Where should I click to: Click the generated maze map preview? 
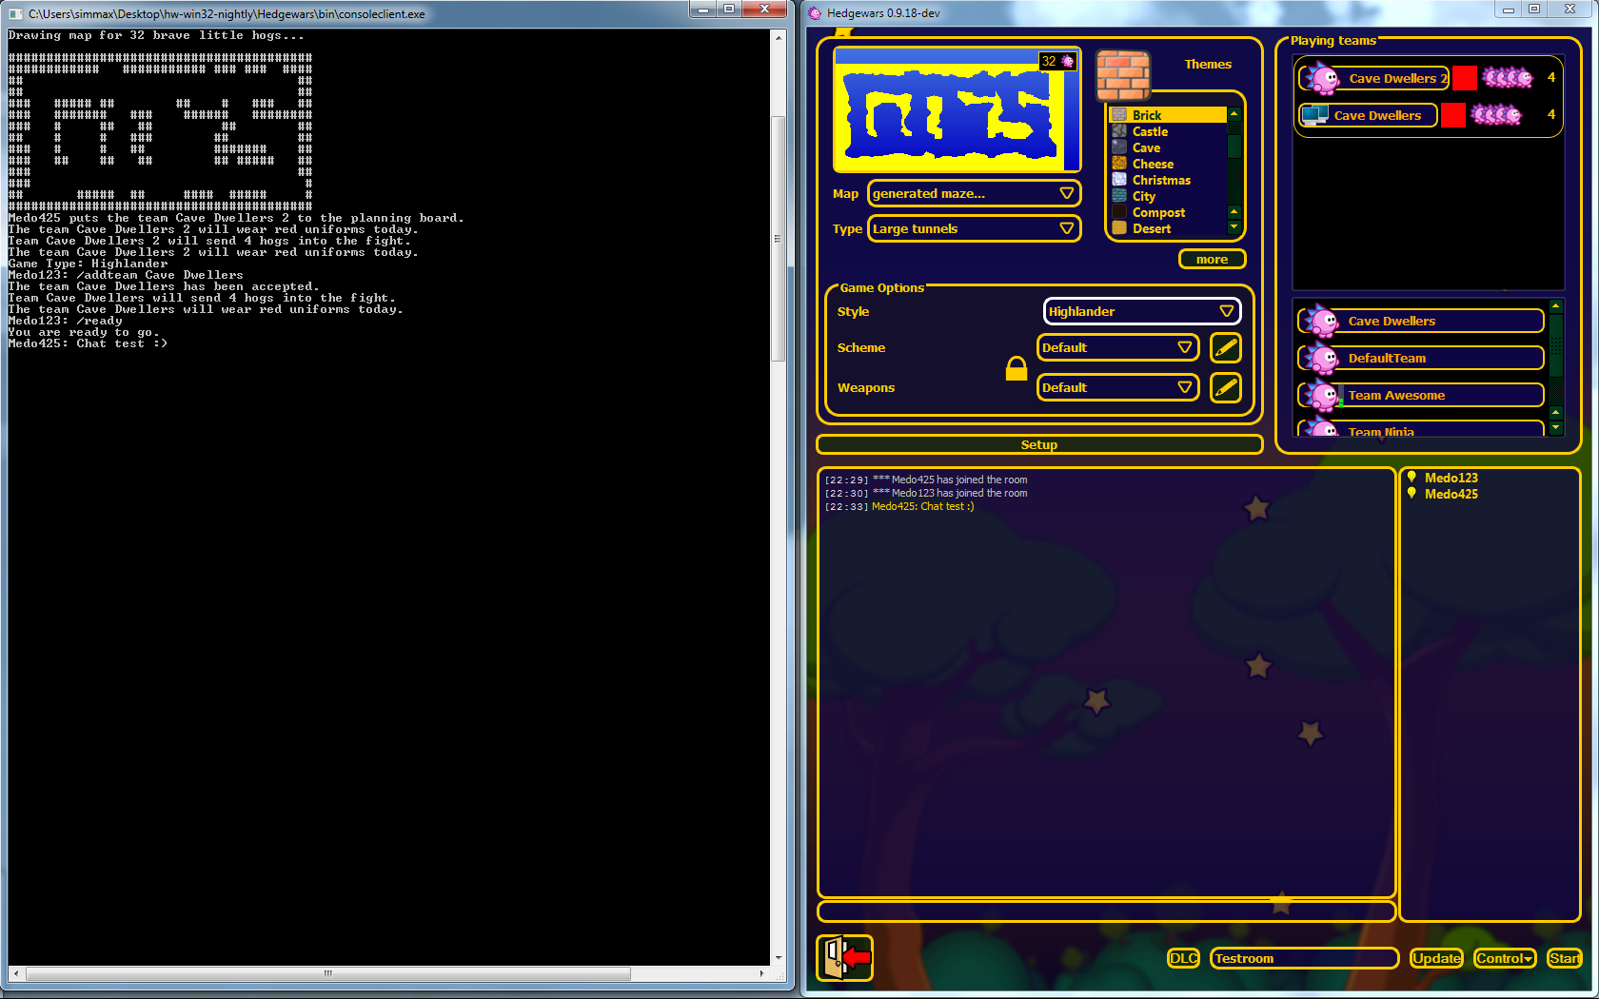[x=957, y=110]
